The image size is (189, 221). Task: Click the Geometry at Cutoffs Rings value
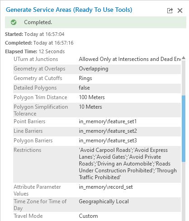click(x=85, y=78)
